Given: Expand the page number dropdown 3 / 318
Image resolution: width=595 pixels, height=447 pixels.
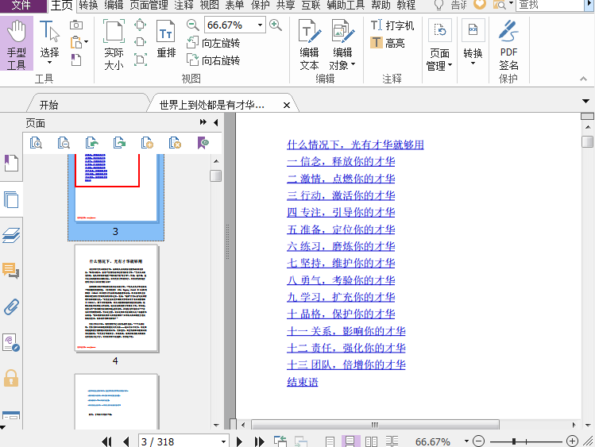Looking at the screenshot, I should point(223,441).
